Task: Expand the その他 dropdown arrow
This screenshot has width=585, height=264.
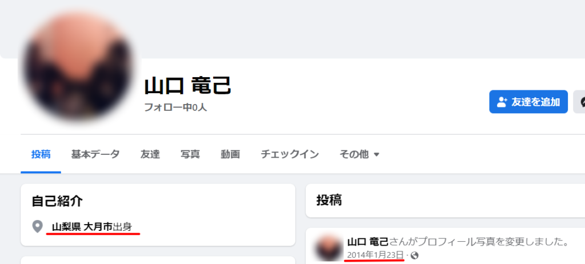Action: click(376, 154)
